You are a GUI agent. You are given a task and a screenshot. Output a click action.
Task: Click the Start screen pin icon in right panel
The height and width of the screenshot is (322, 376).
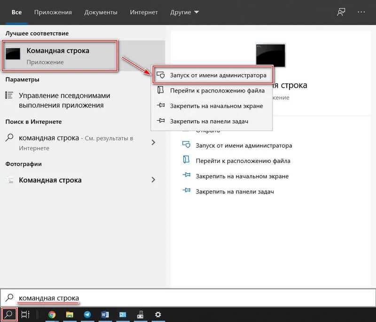186,175
